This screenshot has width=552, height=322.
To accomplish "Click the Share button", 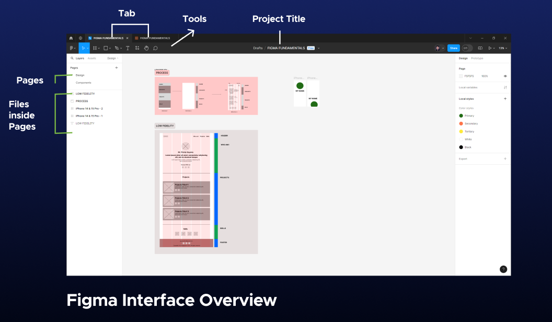I will (454, 48).
